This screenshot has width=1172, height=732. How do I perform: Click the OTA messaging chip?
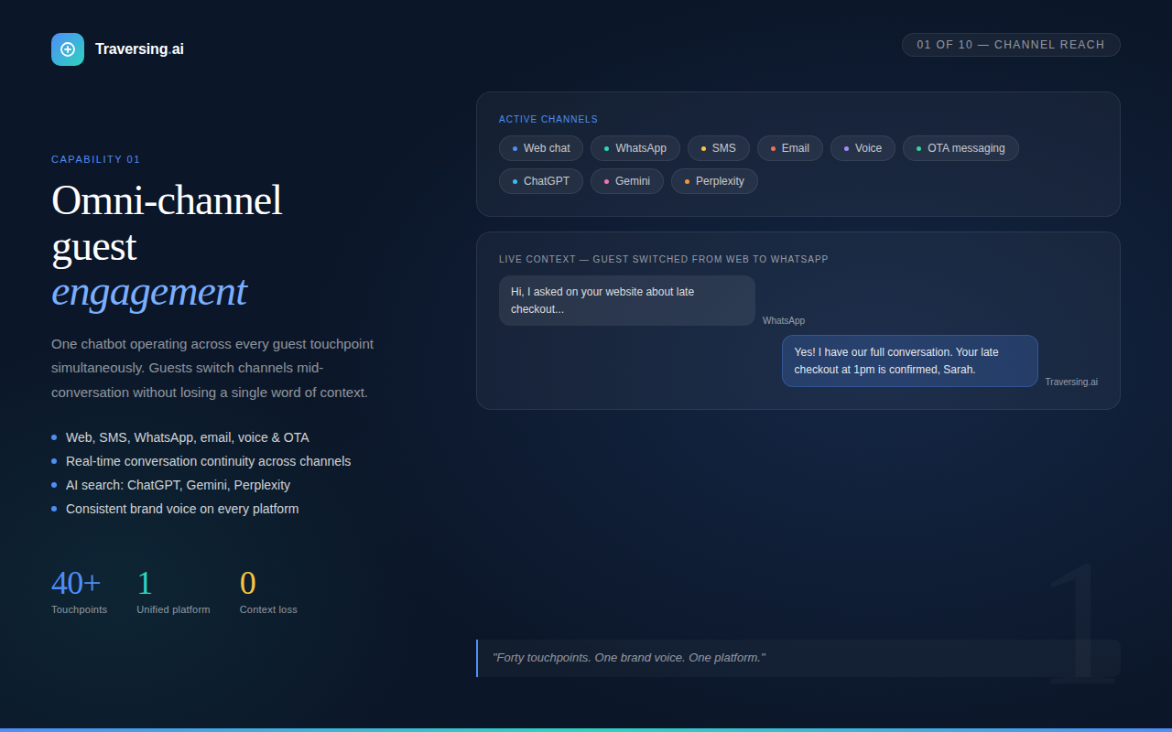pos(960,148)
